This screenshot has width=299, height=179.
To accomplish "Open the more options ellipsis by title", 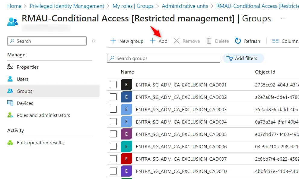I will 283,19.
